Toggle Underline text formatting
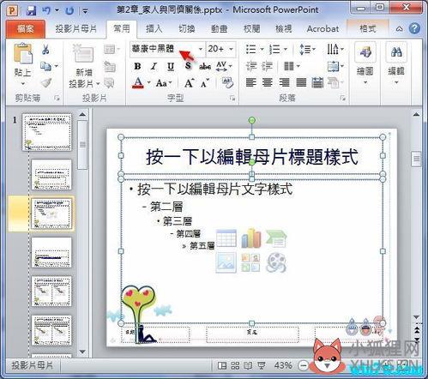 pyautogui.click(x=171, y=66)
